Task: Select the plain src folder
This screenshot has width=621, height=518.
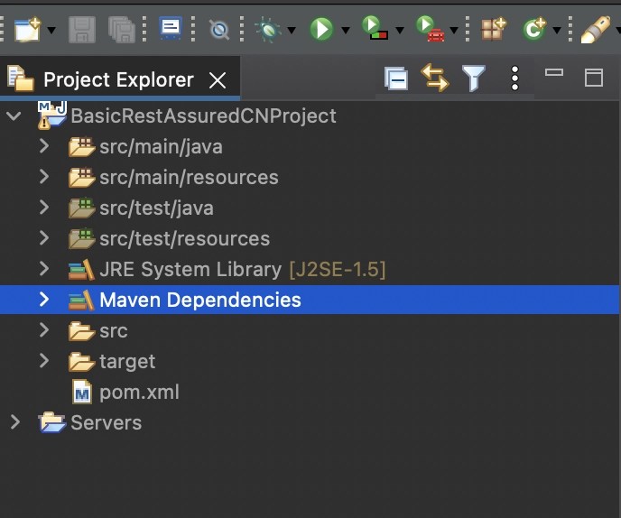Action: tap(114, 331)
